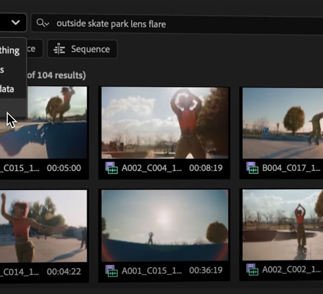323x294 pixels.
Task: Click the Sequence button's timeline icon
Action: point(59,49)
